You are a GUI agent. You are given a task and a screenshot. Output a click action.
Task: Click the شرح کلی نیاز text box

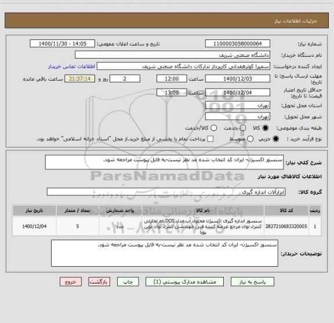point(164,162)
